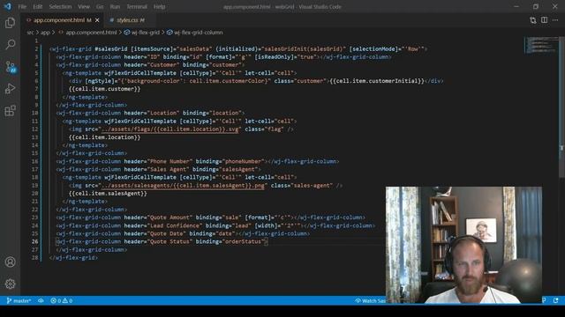The width and height of the screenshot is (565, 317).
Task: Open the Search view in activity bar
Action: point(10,45)
